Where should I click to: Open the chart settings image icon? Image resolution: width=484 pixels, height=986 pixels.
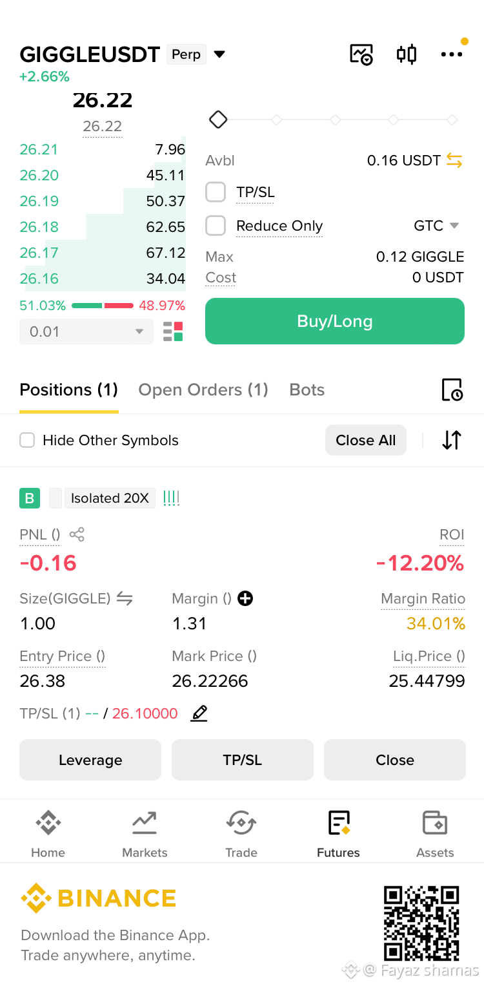click(361, 54)
